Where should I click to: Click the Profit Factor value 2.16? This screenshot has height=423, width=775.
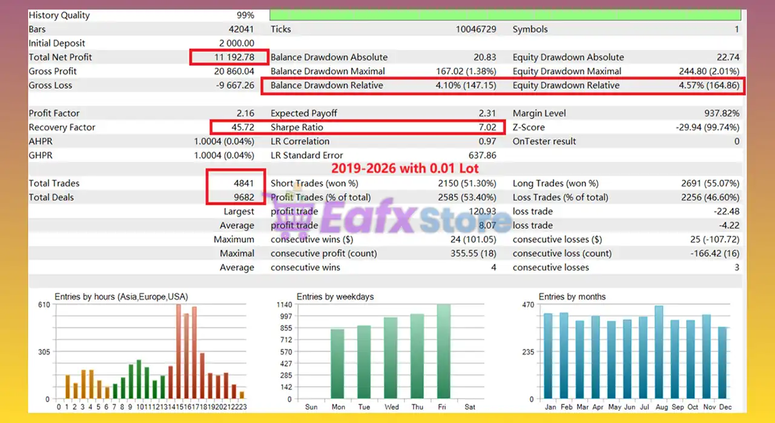coord(244,114)
